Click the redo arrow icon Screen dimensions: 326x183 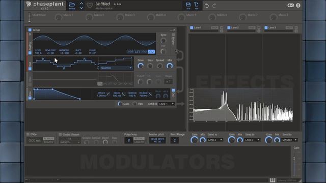click(214, 6)
